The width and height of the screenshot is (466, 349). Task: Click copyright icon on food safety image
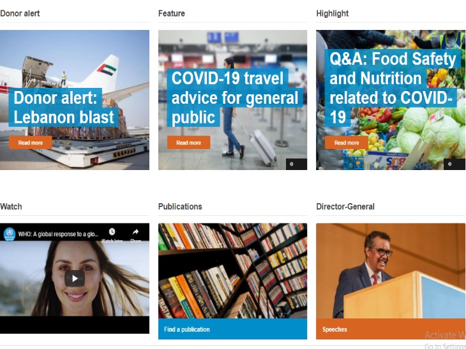pos(449,164)
